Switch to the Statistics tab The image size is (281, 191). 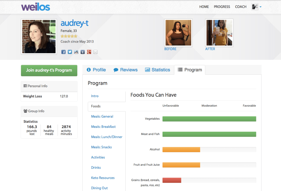tap(158, 70)
